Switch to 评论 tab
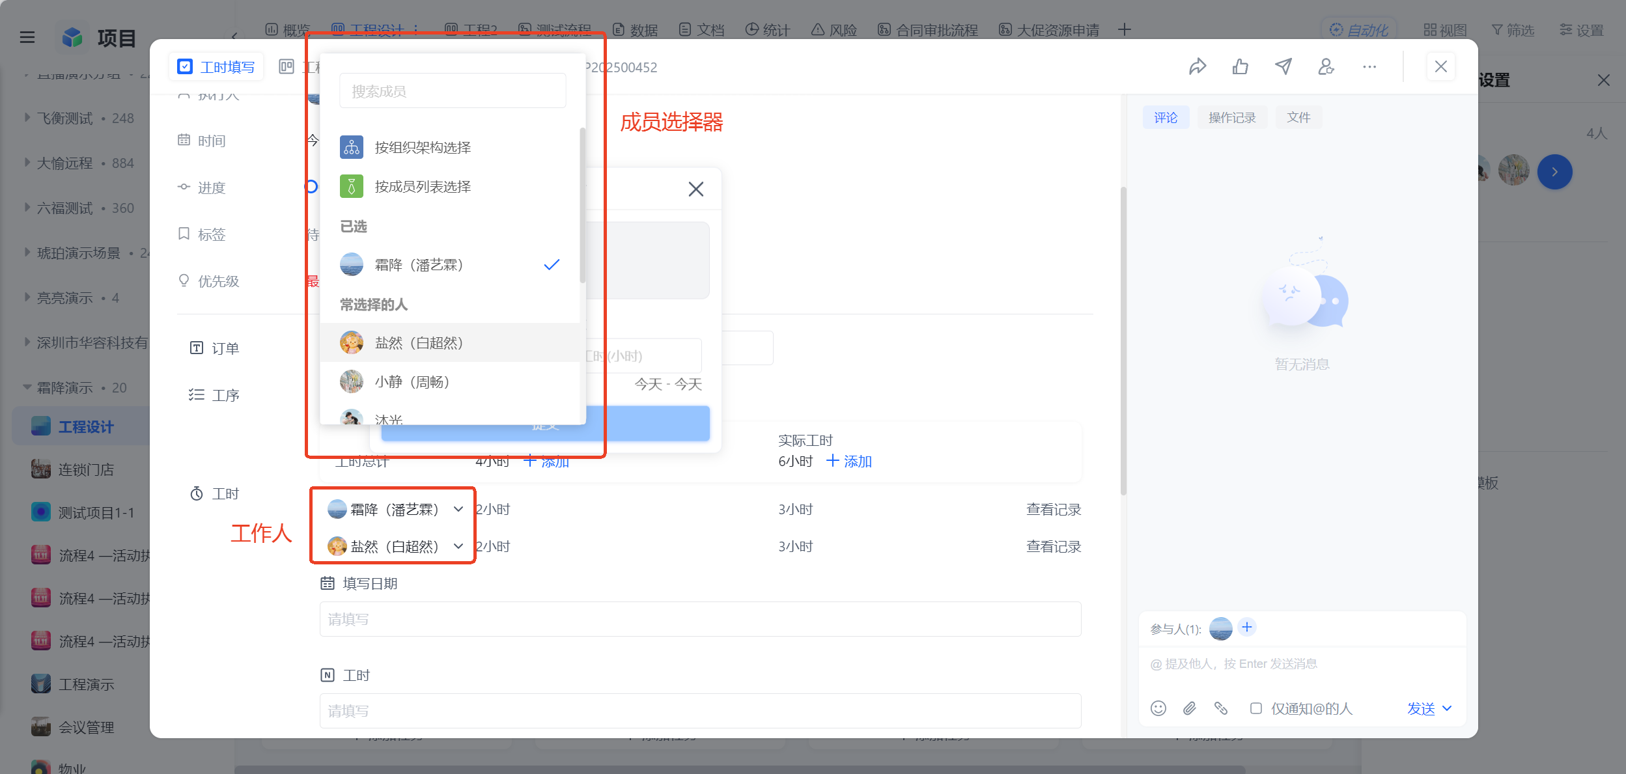 [1166, 118]
